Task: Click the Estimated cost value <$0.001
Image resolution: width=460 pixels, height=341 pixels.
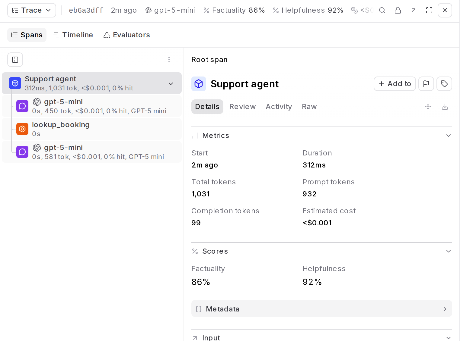Action: [x=317, y=223]
